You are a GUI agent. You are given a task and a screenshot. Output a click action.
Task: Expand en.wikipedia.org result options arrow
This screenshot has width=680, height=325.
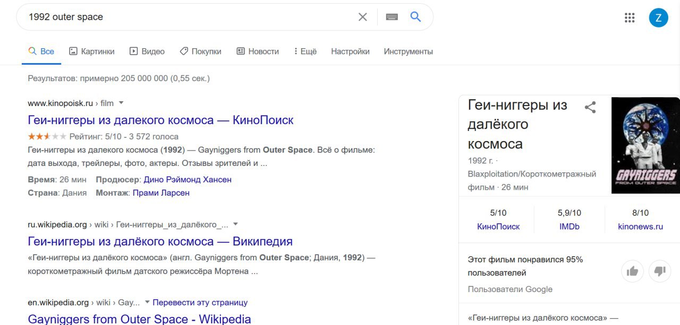pos(147,302)
